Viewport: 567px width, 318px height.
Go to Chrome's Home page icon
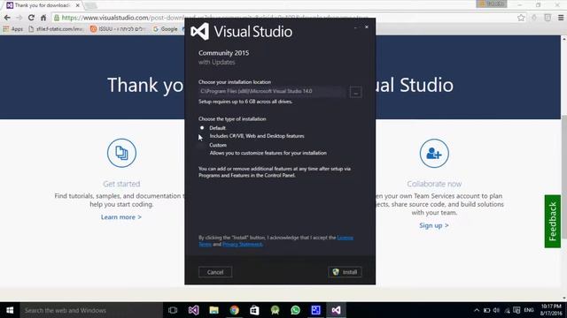click(43, 18)
